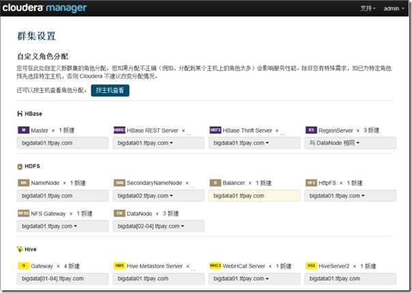
Task: Open the WebHCat Server host dropdown
Action: click(x=254, y=279)
